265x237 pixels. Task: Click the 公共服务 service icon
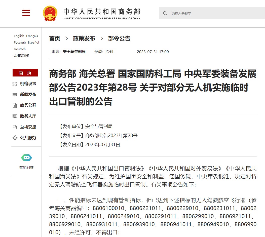(15, 138)
